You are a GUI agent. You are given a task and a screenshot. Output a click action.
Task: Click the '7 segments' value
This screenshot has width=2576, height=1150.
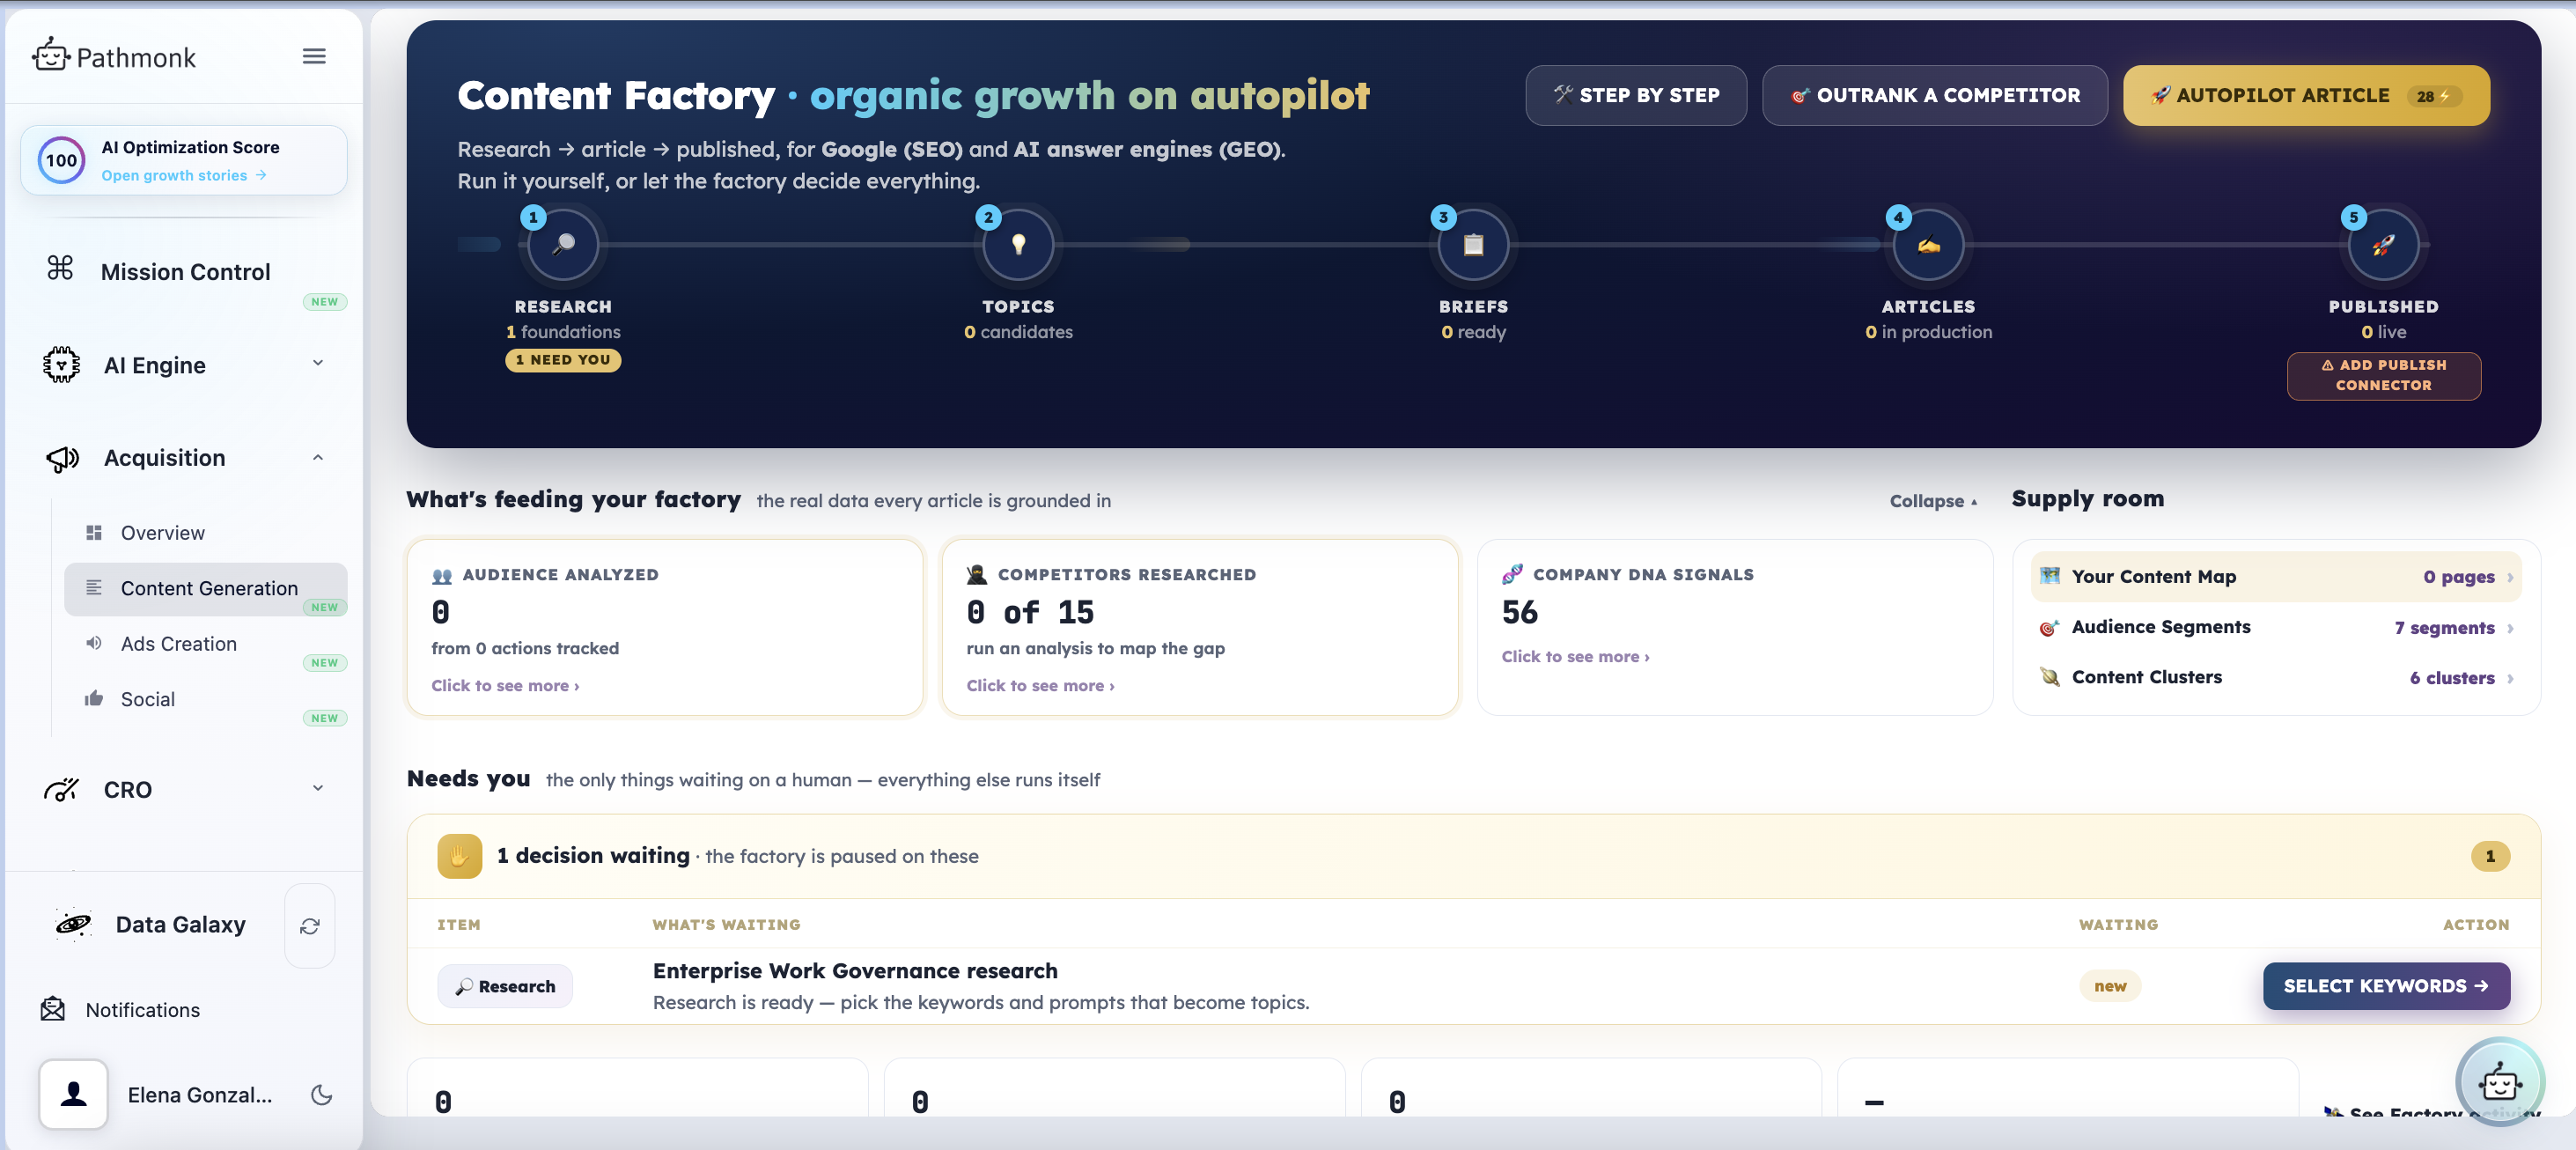tap(2444, 628)
